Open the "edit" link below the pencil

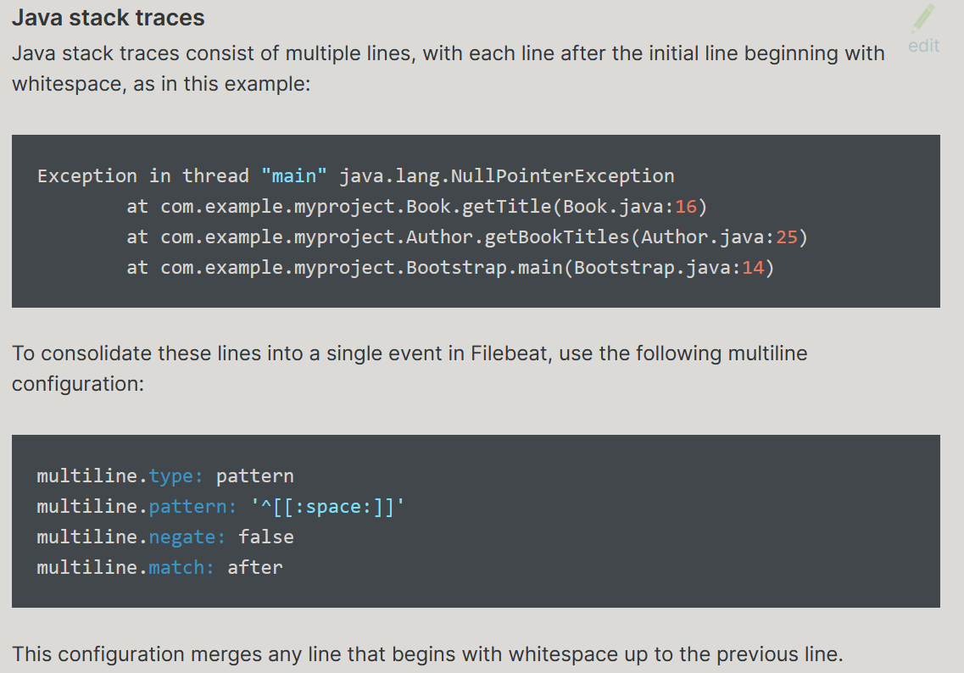923,46
